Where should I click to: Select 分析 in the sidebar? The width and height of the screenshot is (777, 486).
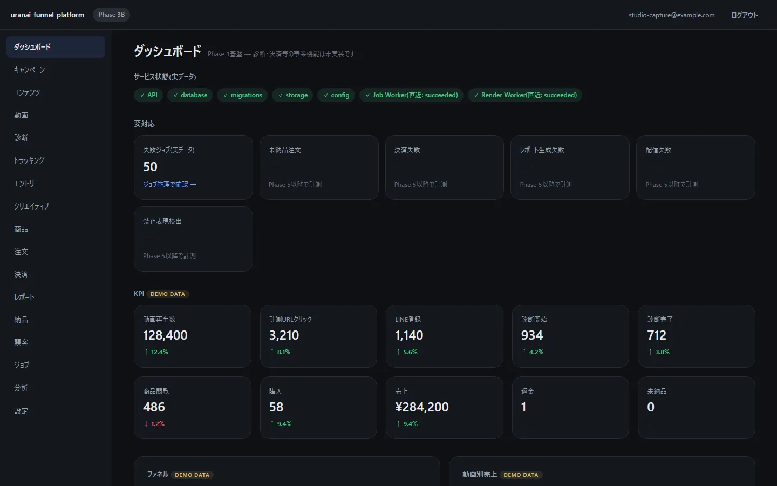[56, 388]
